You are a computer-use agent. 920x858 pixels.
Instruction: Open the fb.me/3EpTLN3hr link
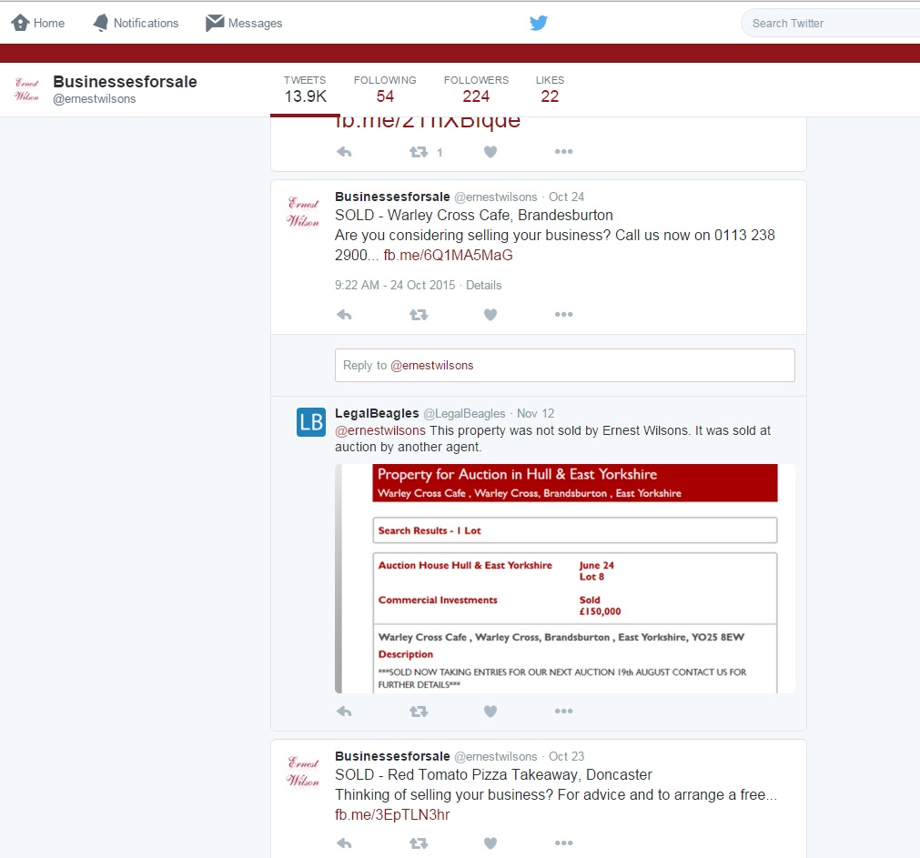[x=392, y=814]
